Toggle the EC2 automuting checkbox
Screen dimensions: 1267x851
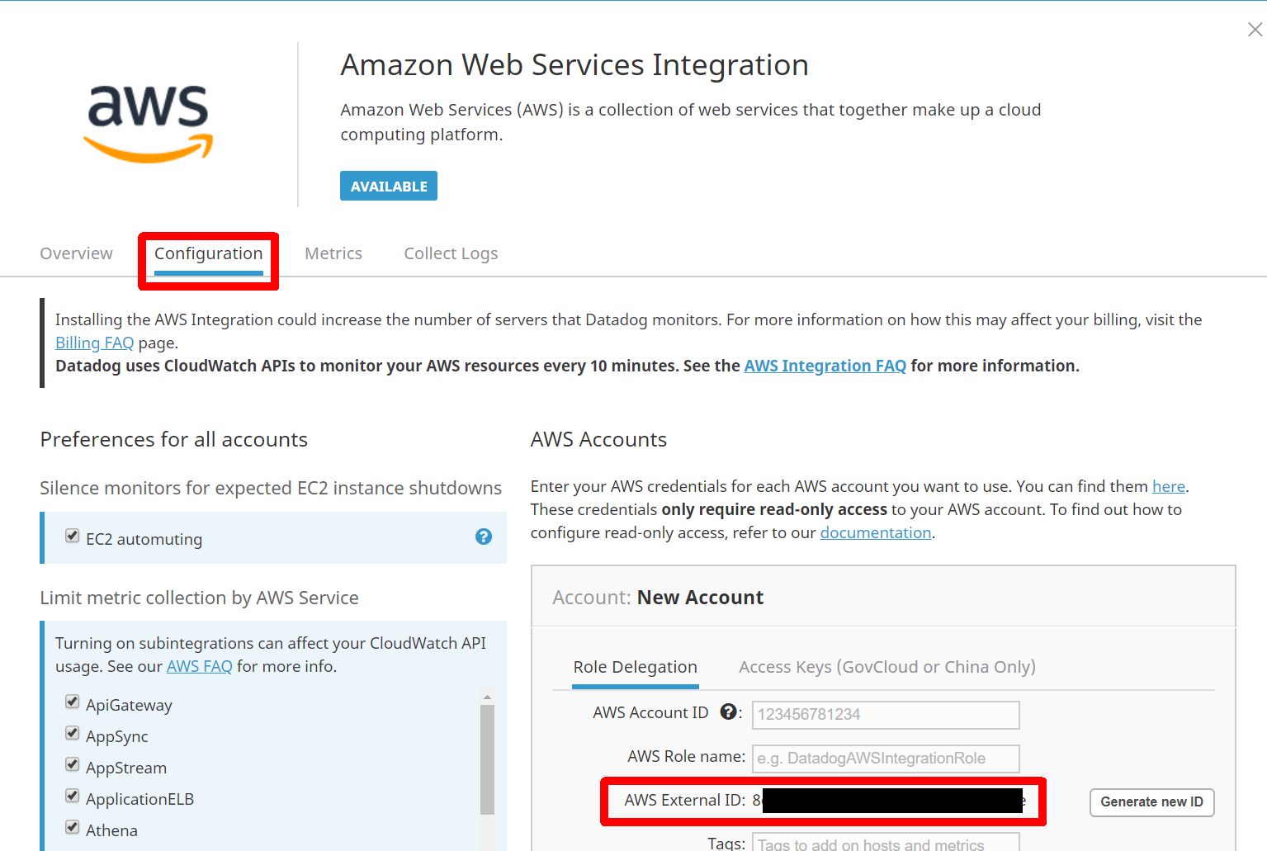coord(73,536)
